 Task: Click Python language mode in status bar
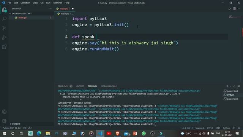click(x=226, y=128)
